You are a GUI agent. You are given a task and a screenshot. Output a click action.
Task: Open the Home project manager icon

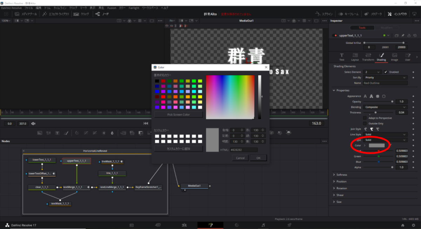pos(403,225)
